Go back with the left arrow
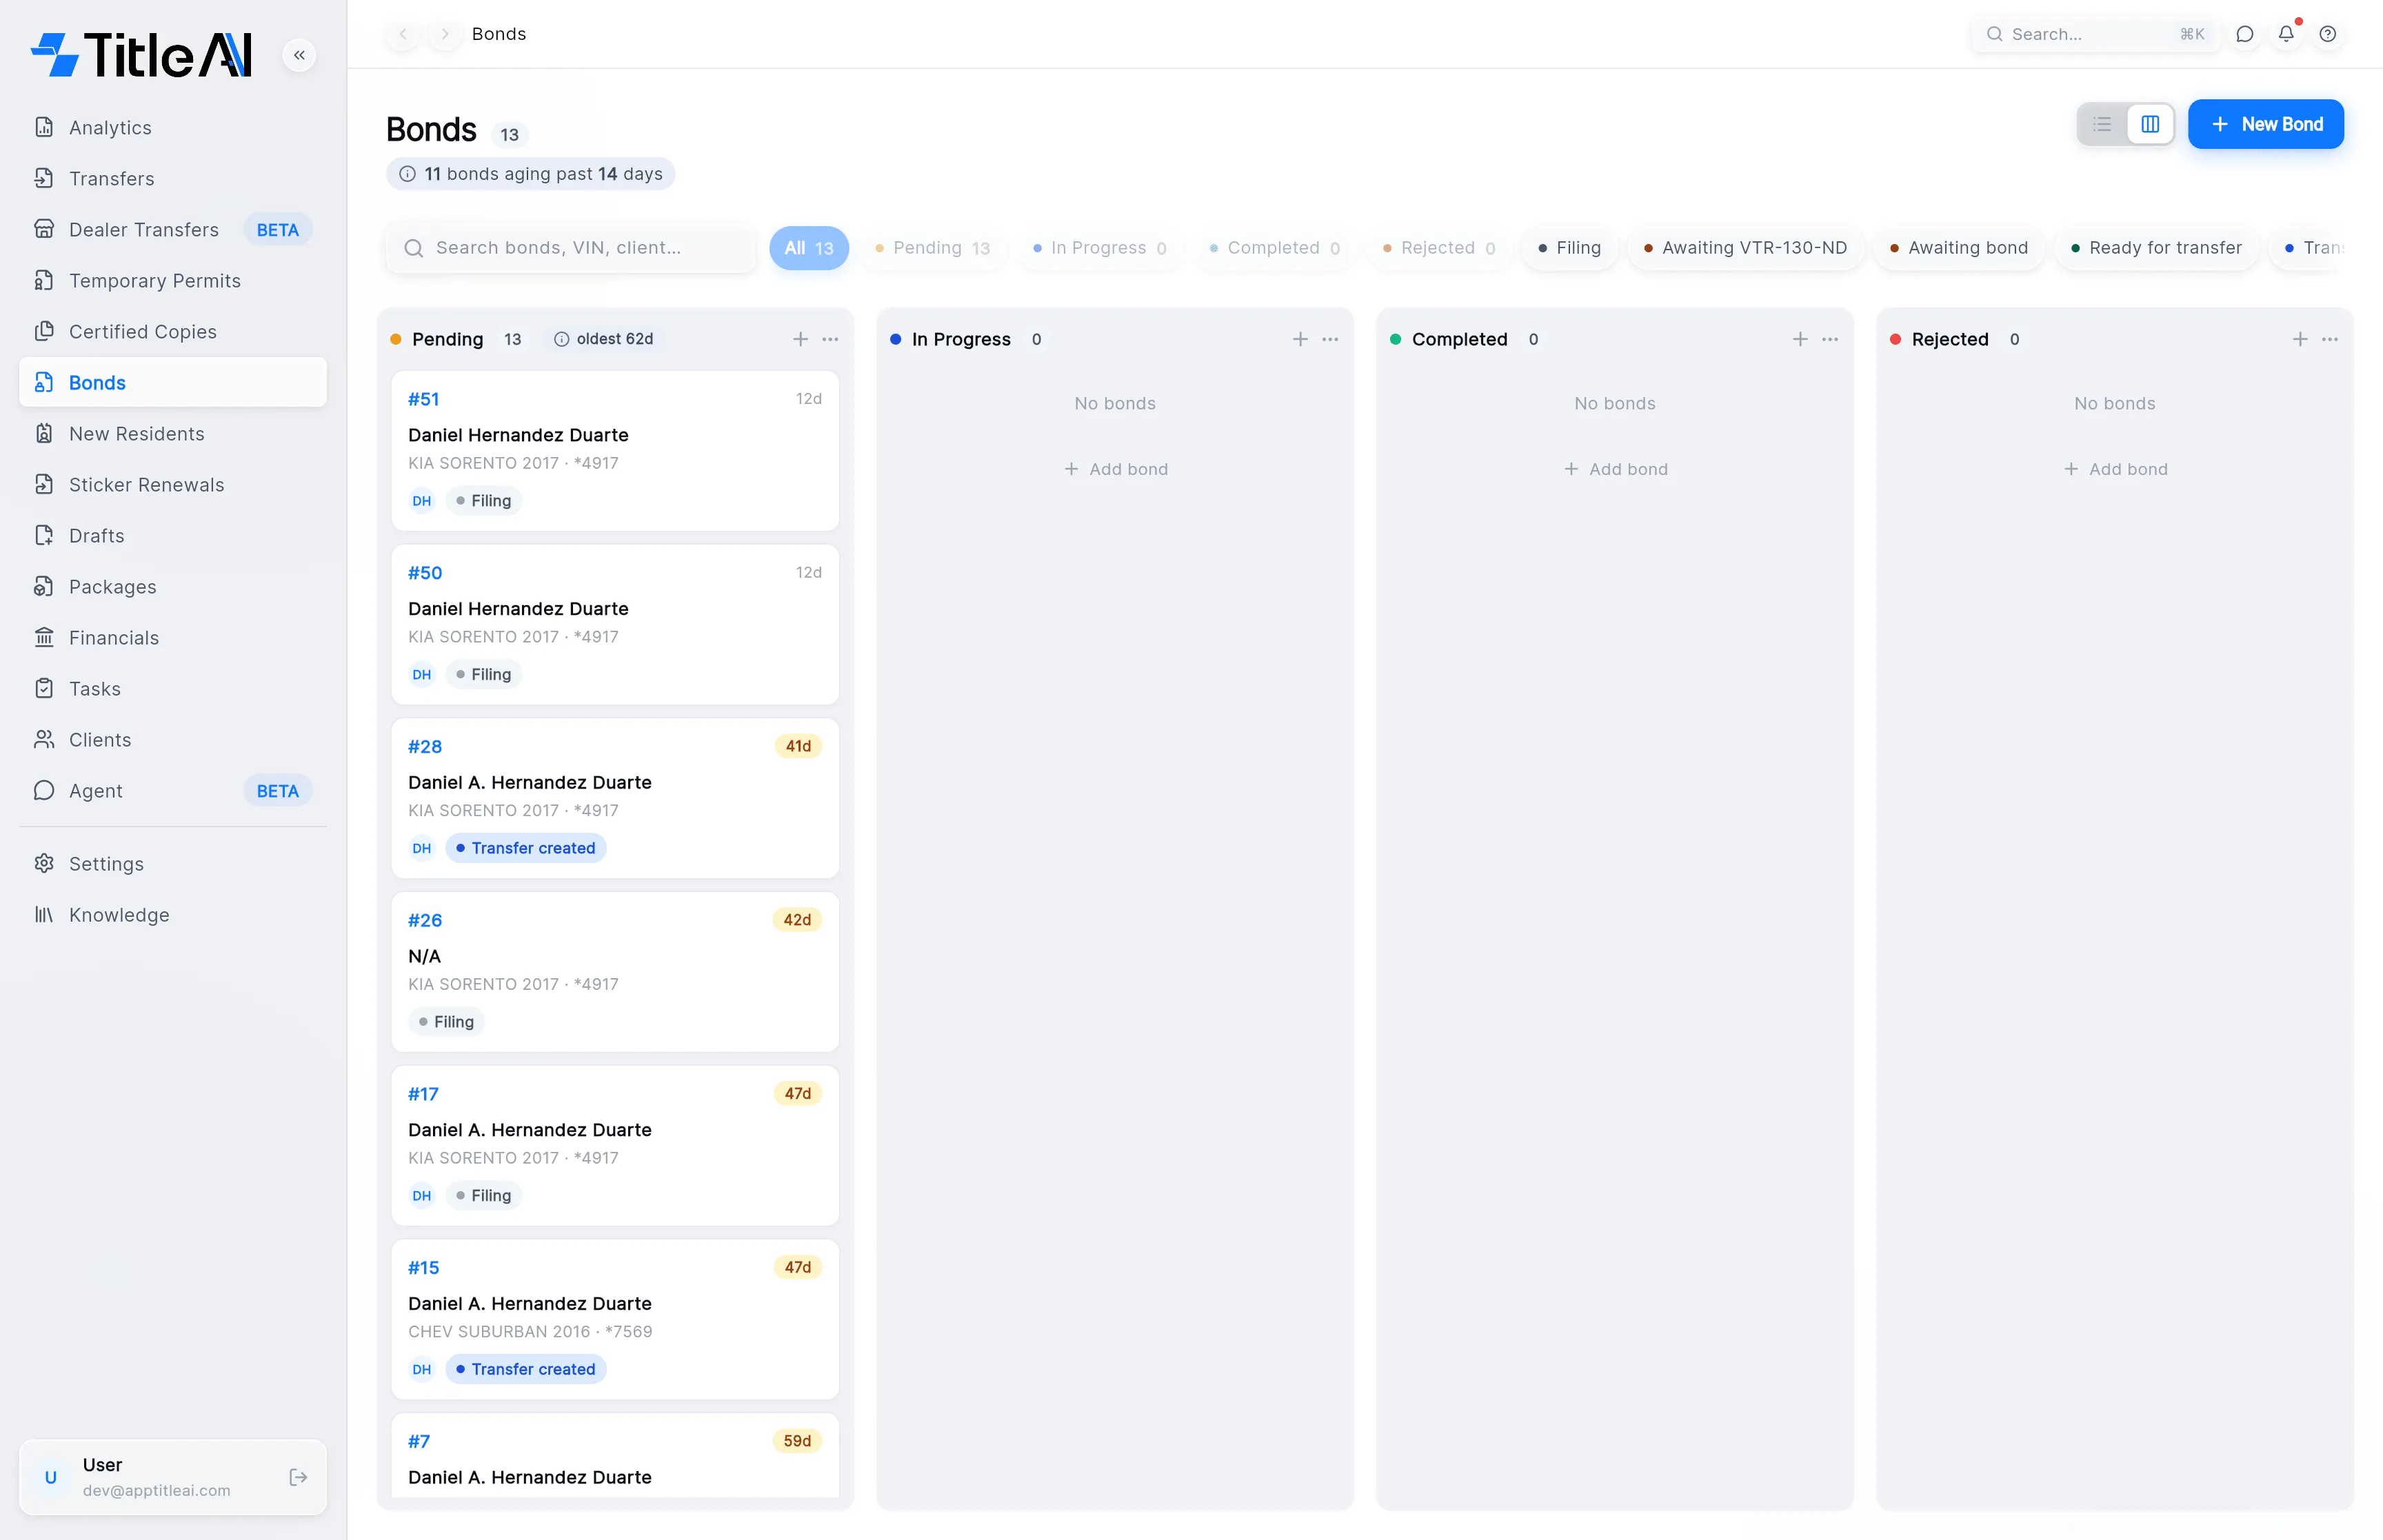Viewport: 2383px width, 1540px height. point(403,34)
